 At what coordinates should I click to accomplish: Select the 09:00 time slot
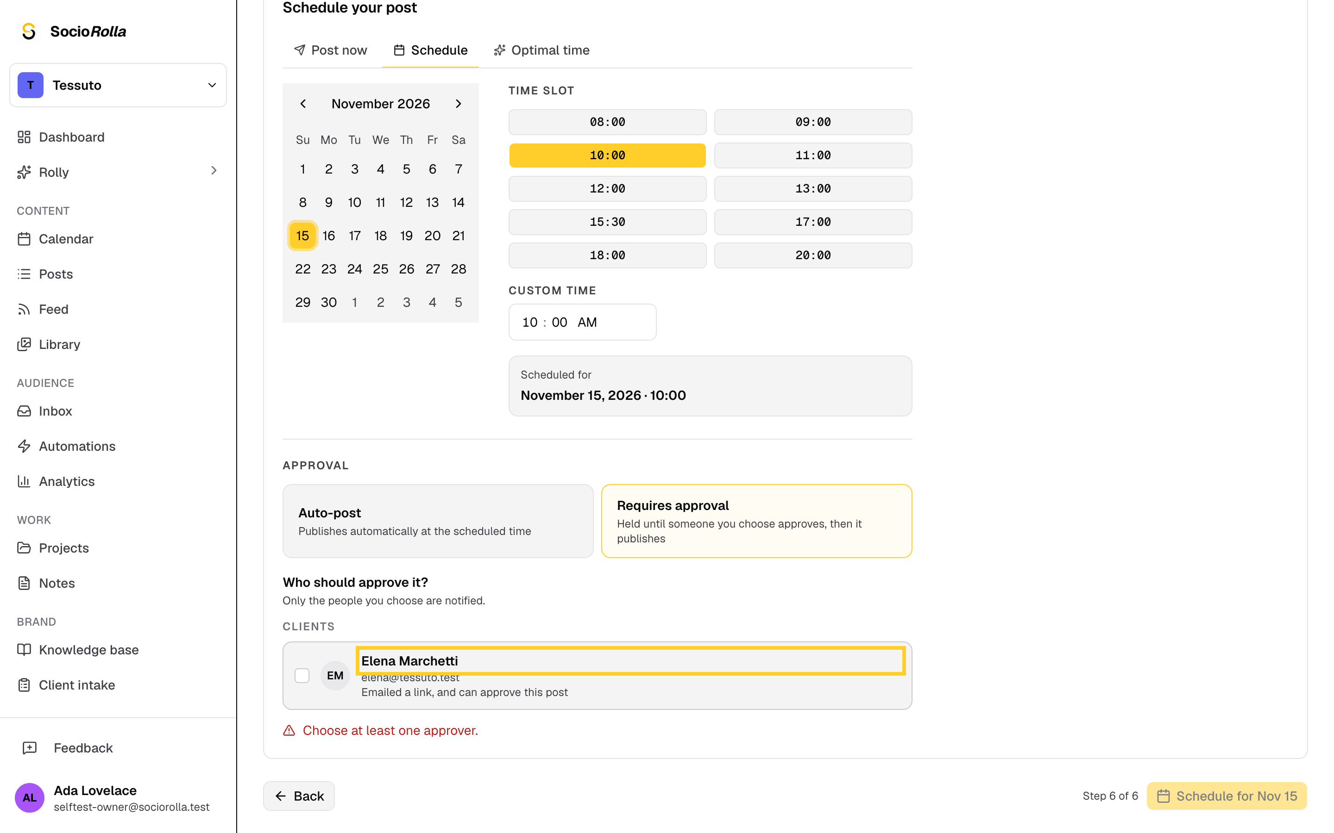(813, 122)
